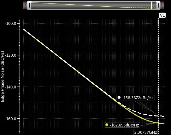Click the -100.0 y-axis tick label
This screenshot has width=171, height=135.
tap(10, 24)
